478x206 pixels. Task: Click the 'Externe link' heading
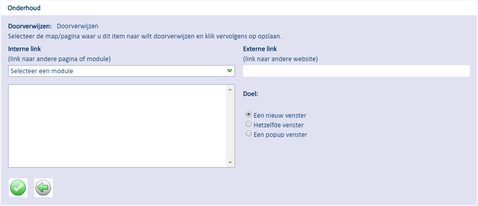click(x=260, y=49)
